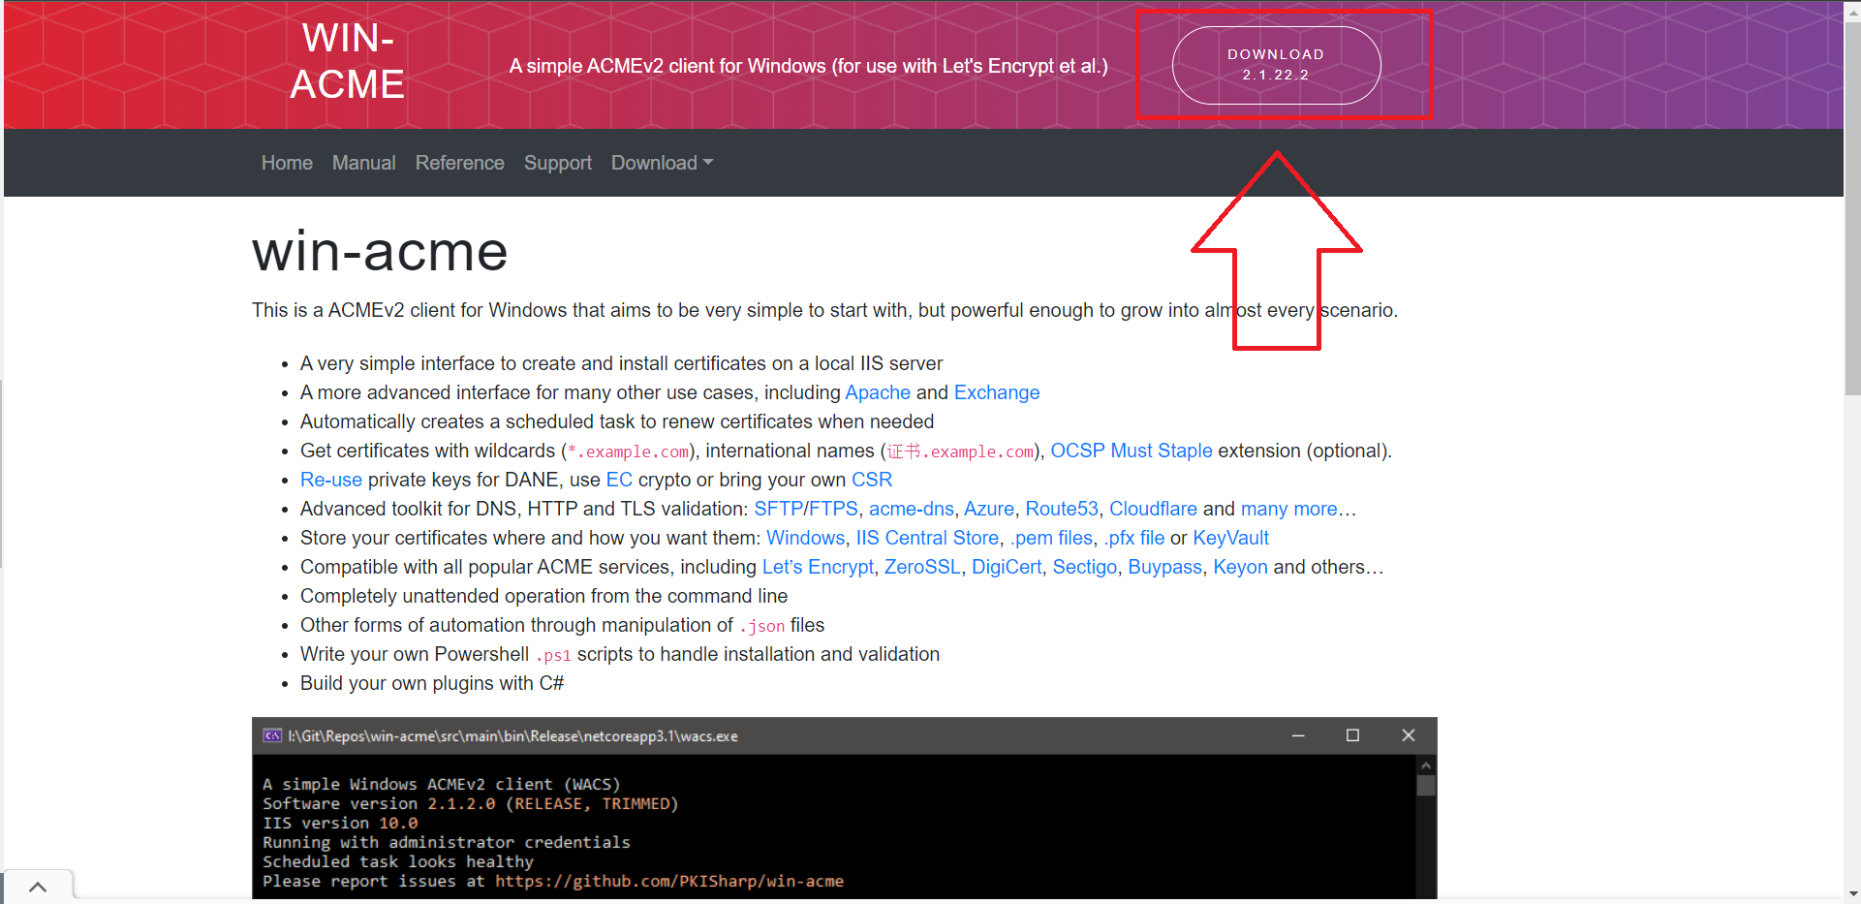Click the .pem files link
This screenshot has height=904, width=1861.
[1051, 538]
